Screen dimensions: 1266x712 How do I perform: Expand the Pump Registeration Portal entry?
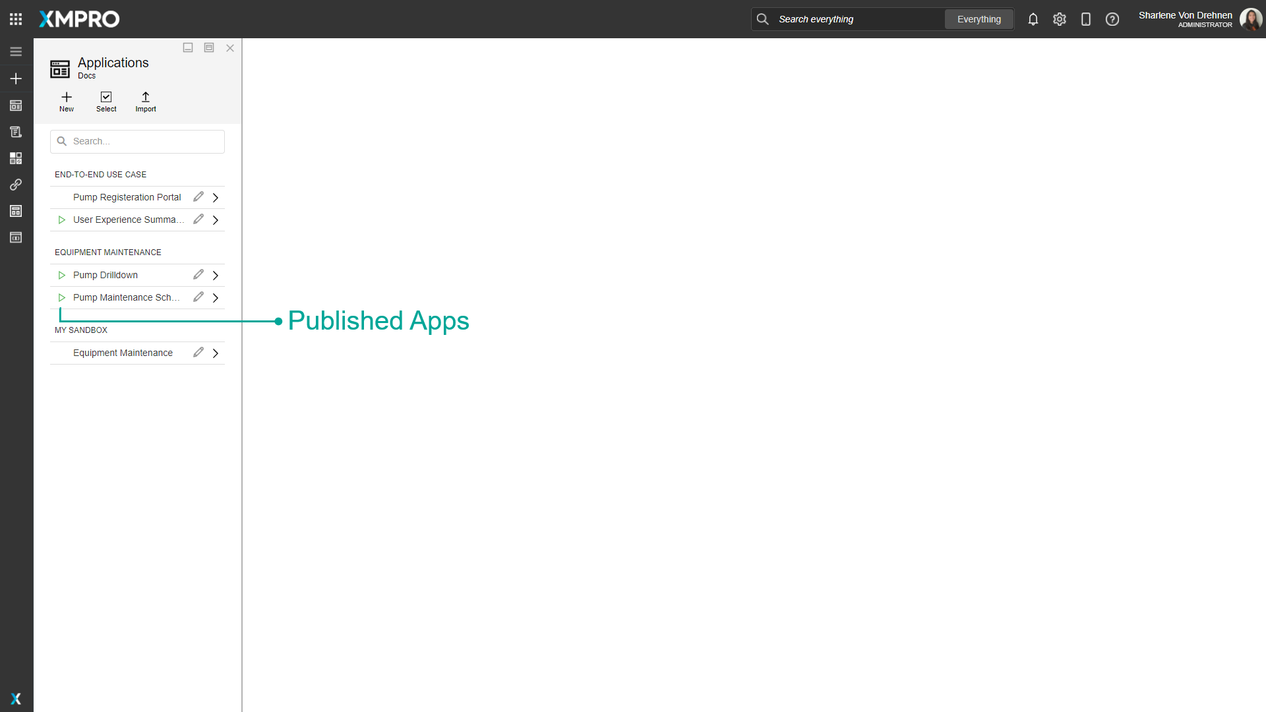click(216, 196)
